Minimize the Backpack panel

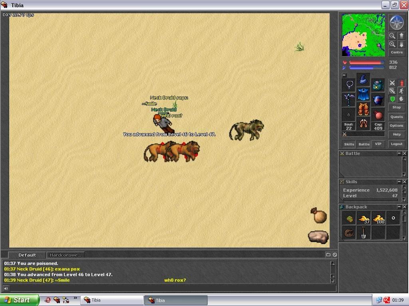(399, 207)
